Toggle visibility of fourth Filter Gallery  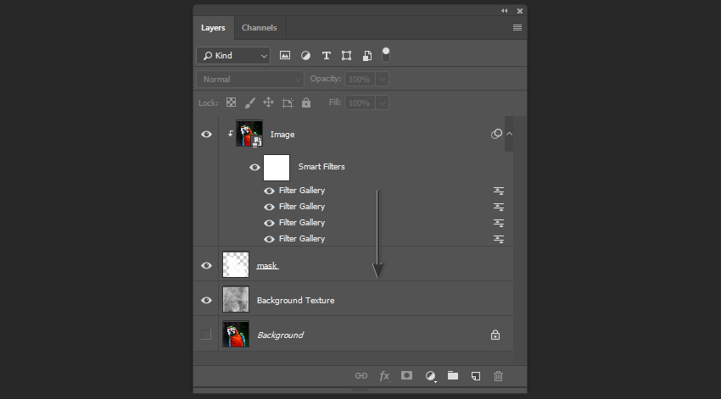269,239
